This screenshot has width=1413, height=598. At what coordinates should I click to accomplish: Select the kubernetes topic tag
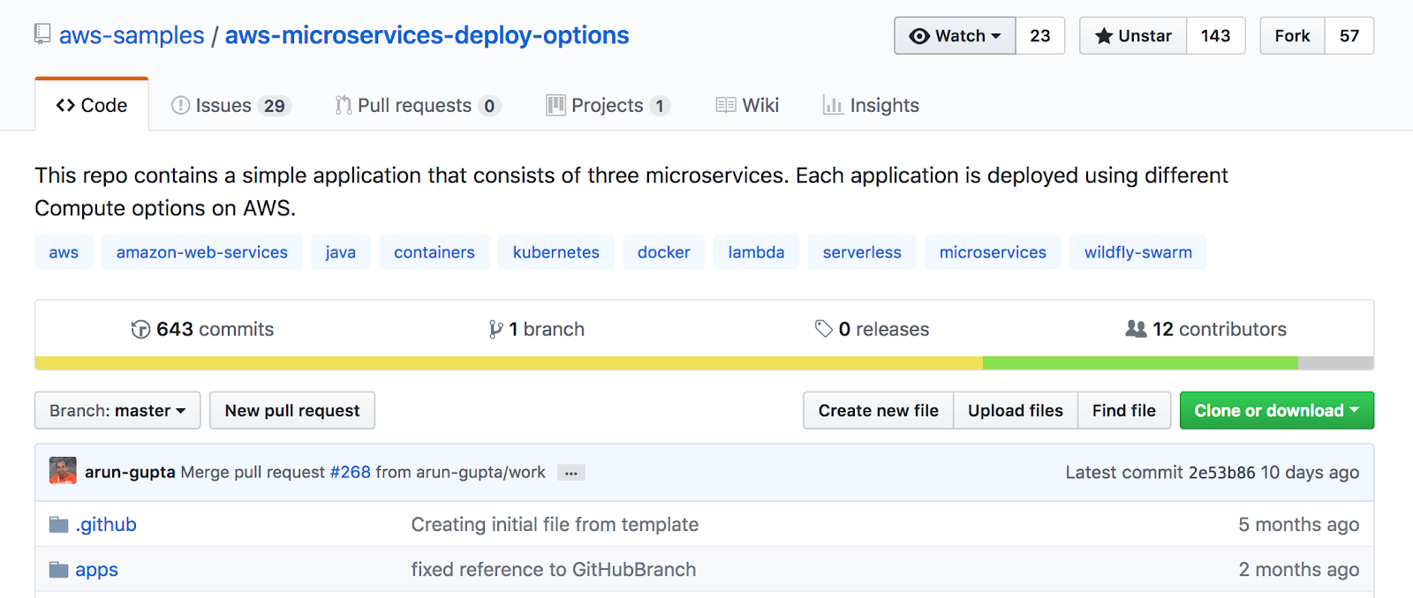click(555, 252)
